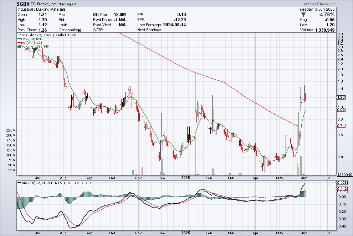The image size is (353, 236).
Task: Click the boxed 1.20 price tag on right axis
Action: pos(341,97)
